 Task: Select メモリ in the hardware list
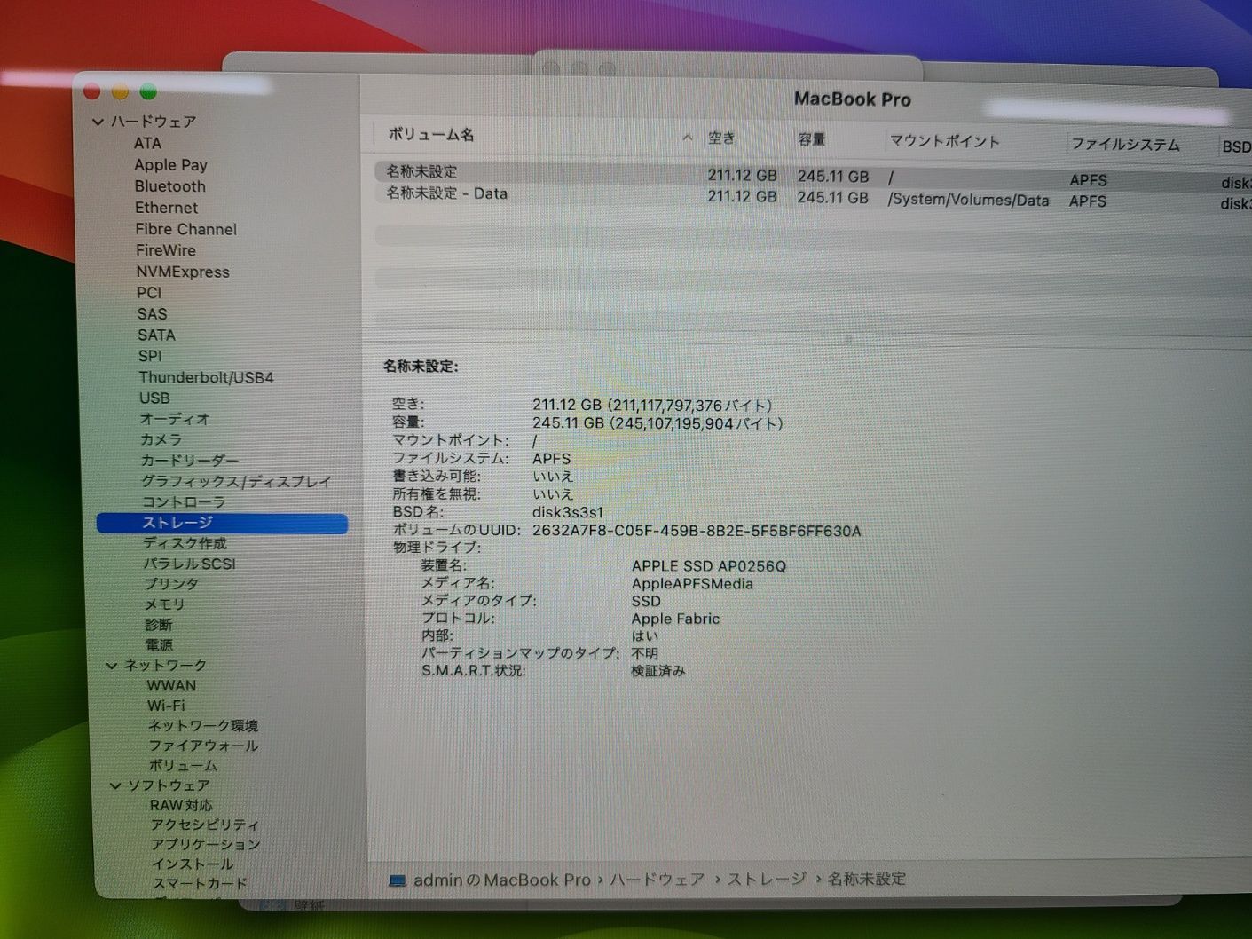tap(164, 604)
